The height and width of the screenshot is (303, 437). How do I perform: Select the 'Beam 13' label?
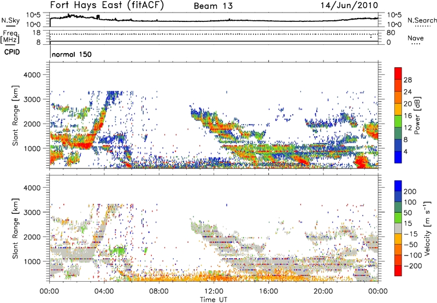click(213, 6)
